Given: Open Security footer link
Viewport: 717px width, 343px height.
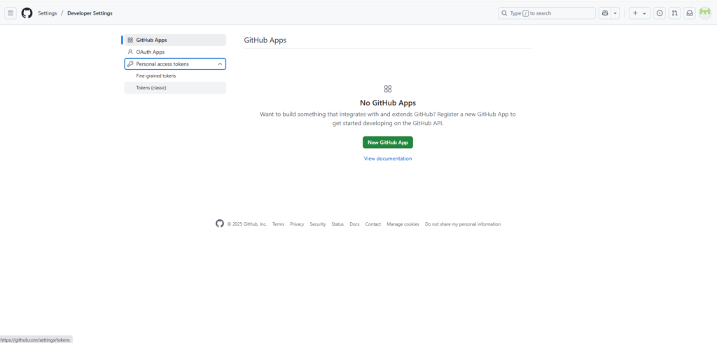Looking at the screenshot, I should click(x=318, y=224).
